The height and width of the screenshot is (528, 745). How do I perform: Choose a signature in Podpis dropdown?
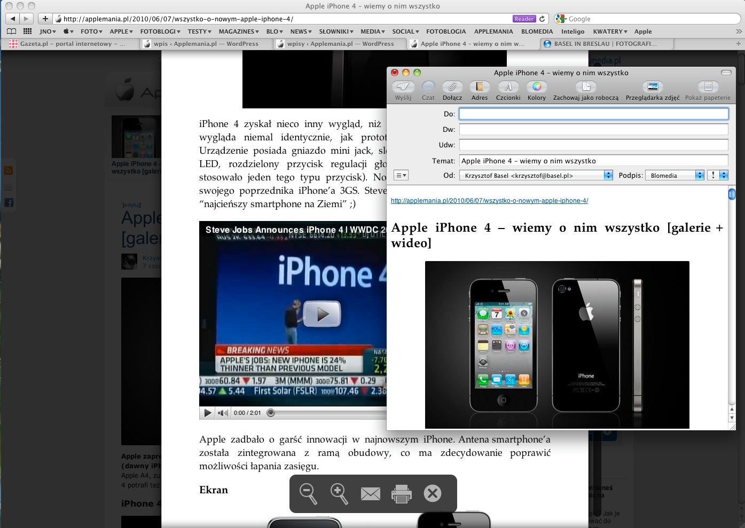point(675,175)
